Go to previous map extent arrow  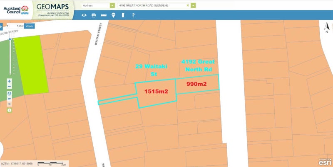click(9, 99)
